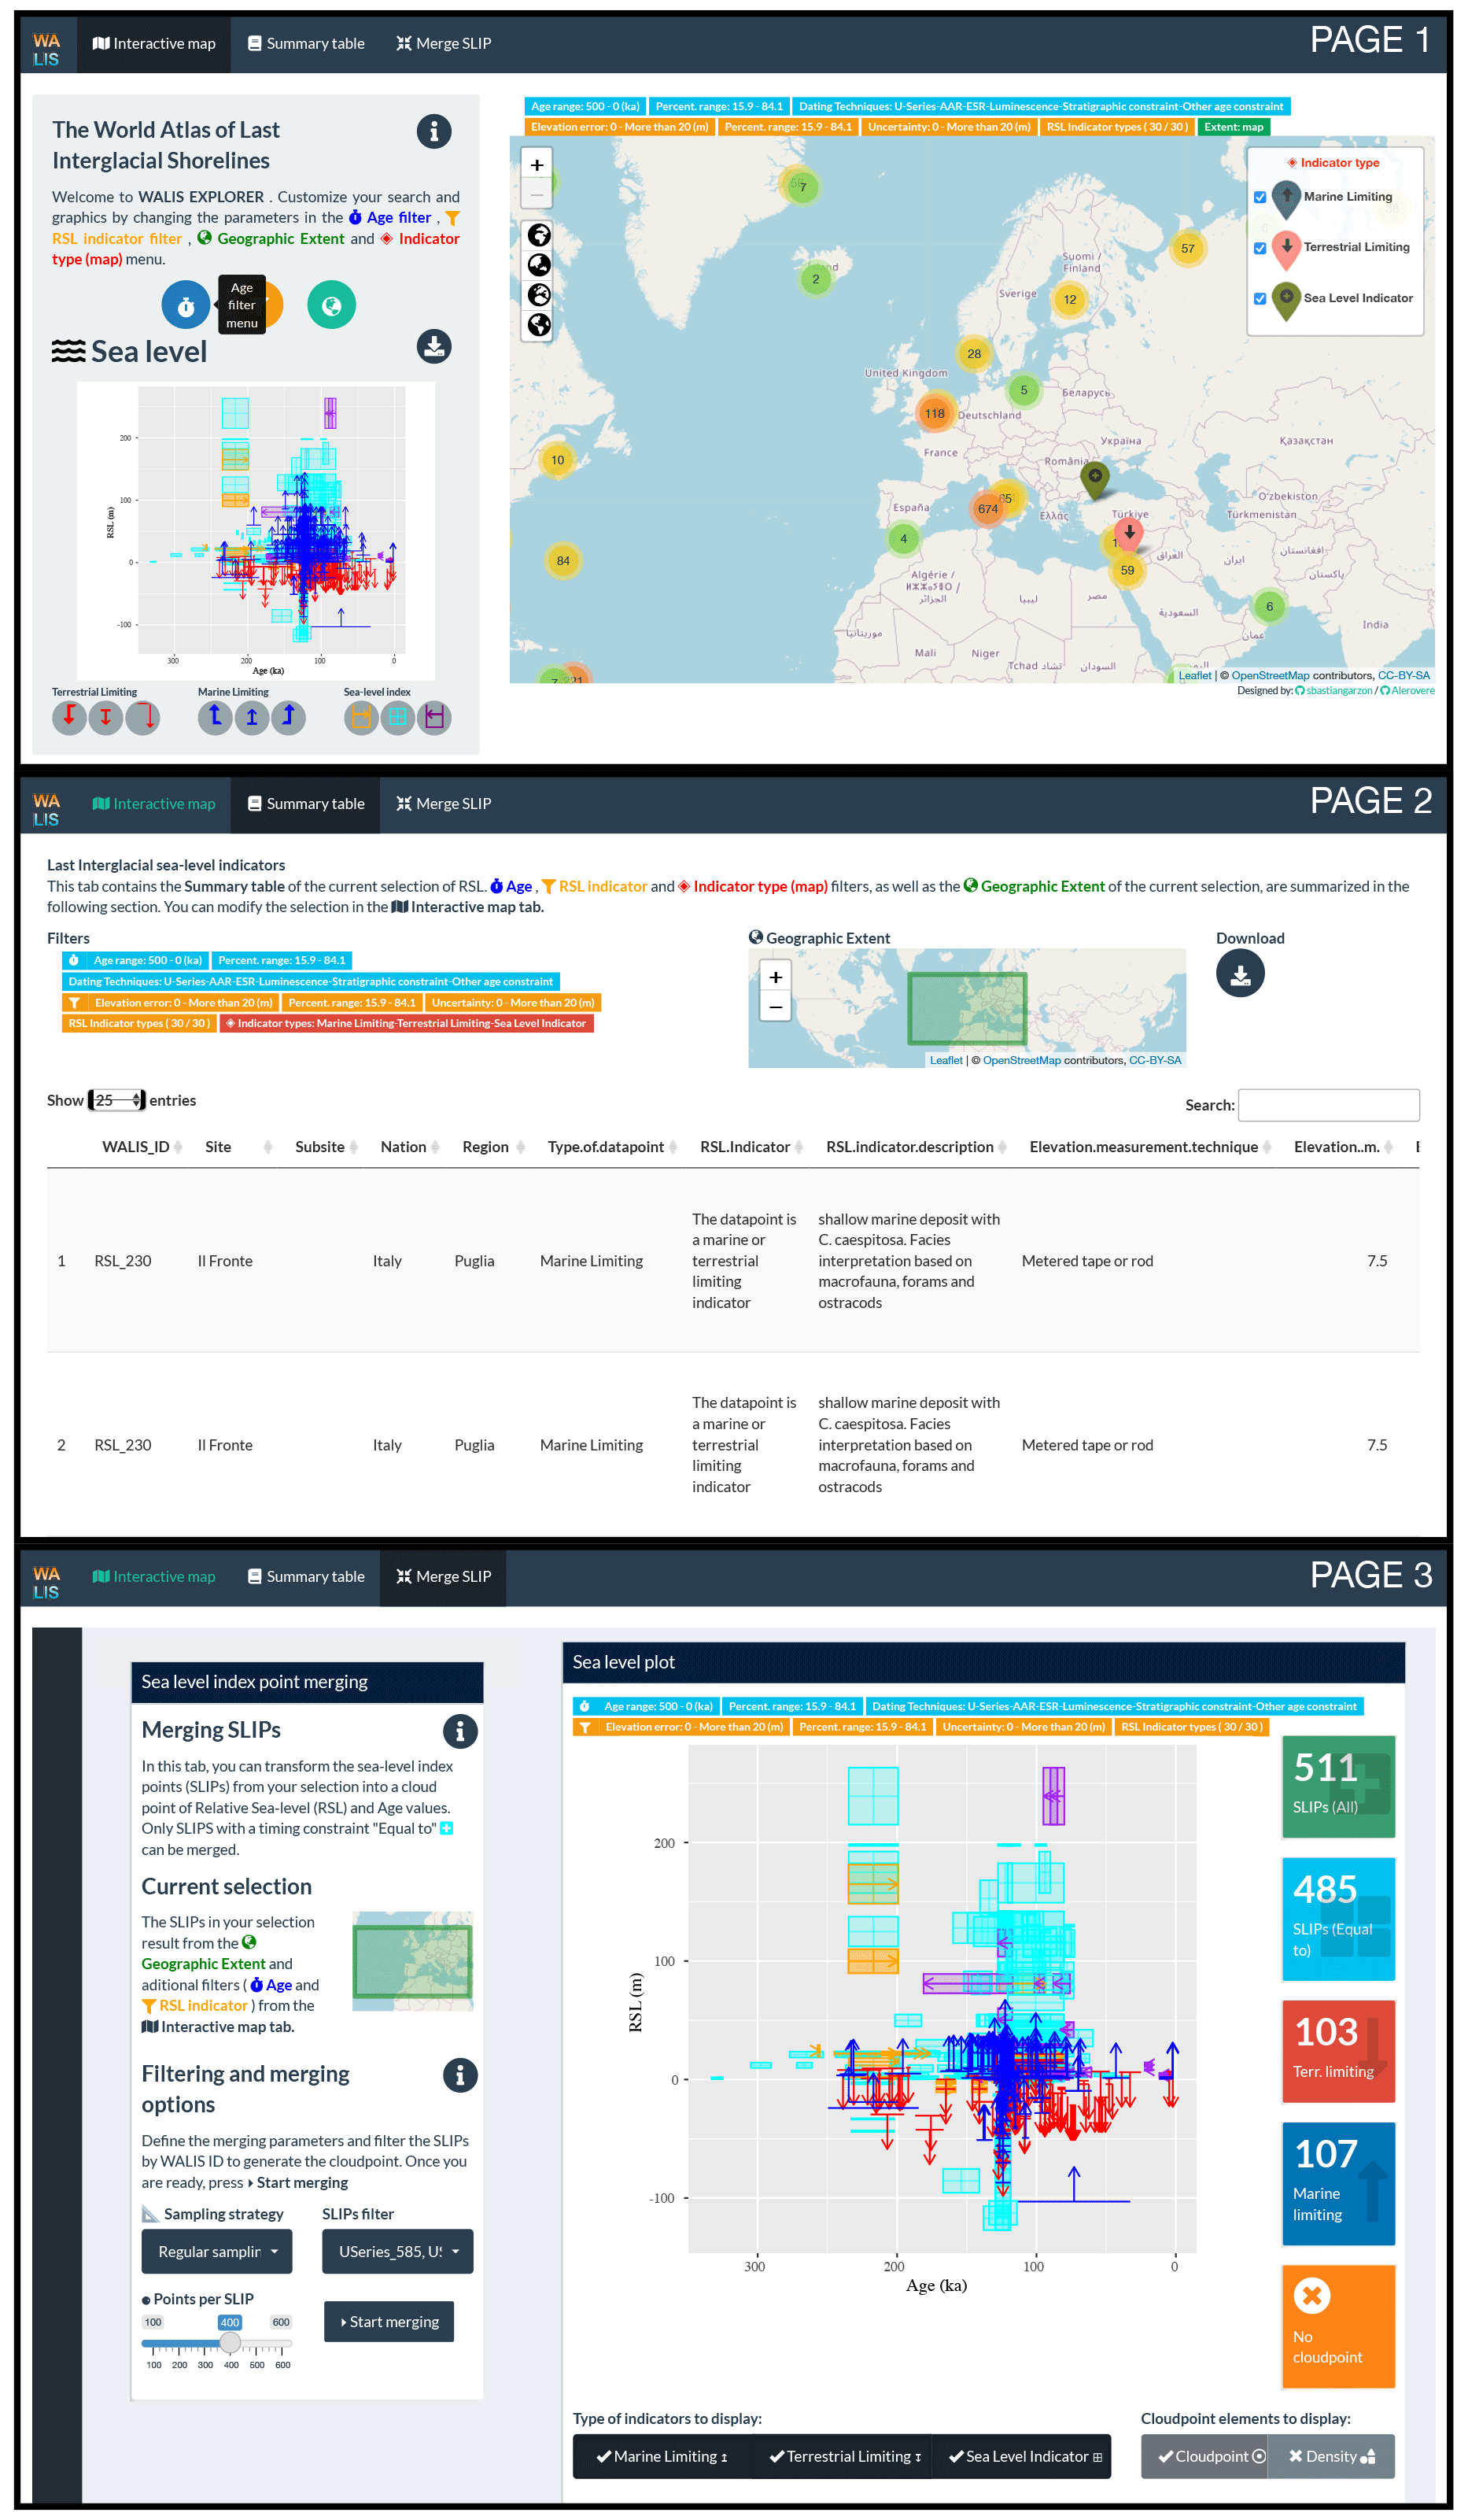The width and height of the screenshot is (1468, 2520).
Task: Expand the Regular sampling strategy dropdown
Action: 217,2252
